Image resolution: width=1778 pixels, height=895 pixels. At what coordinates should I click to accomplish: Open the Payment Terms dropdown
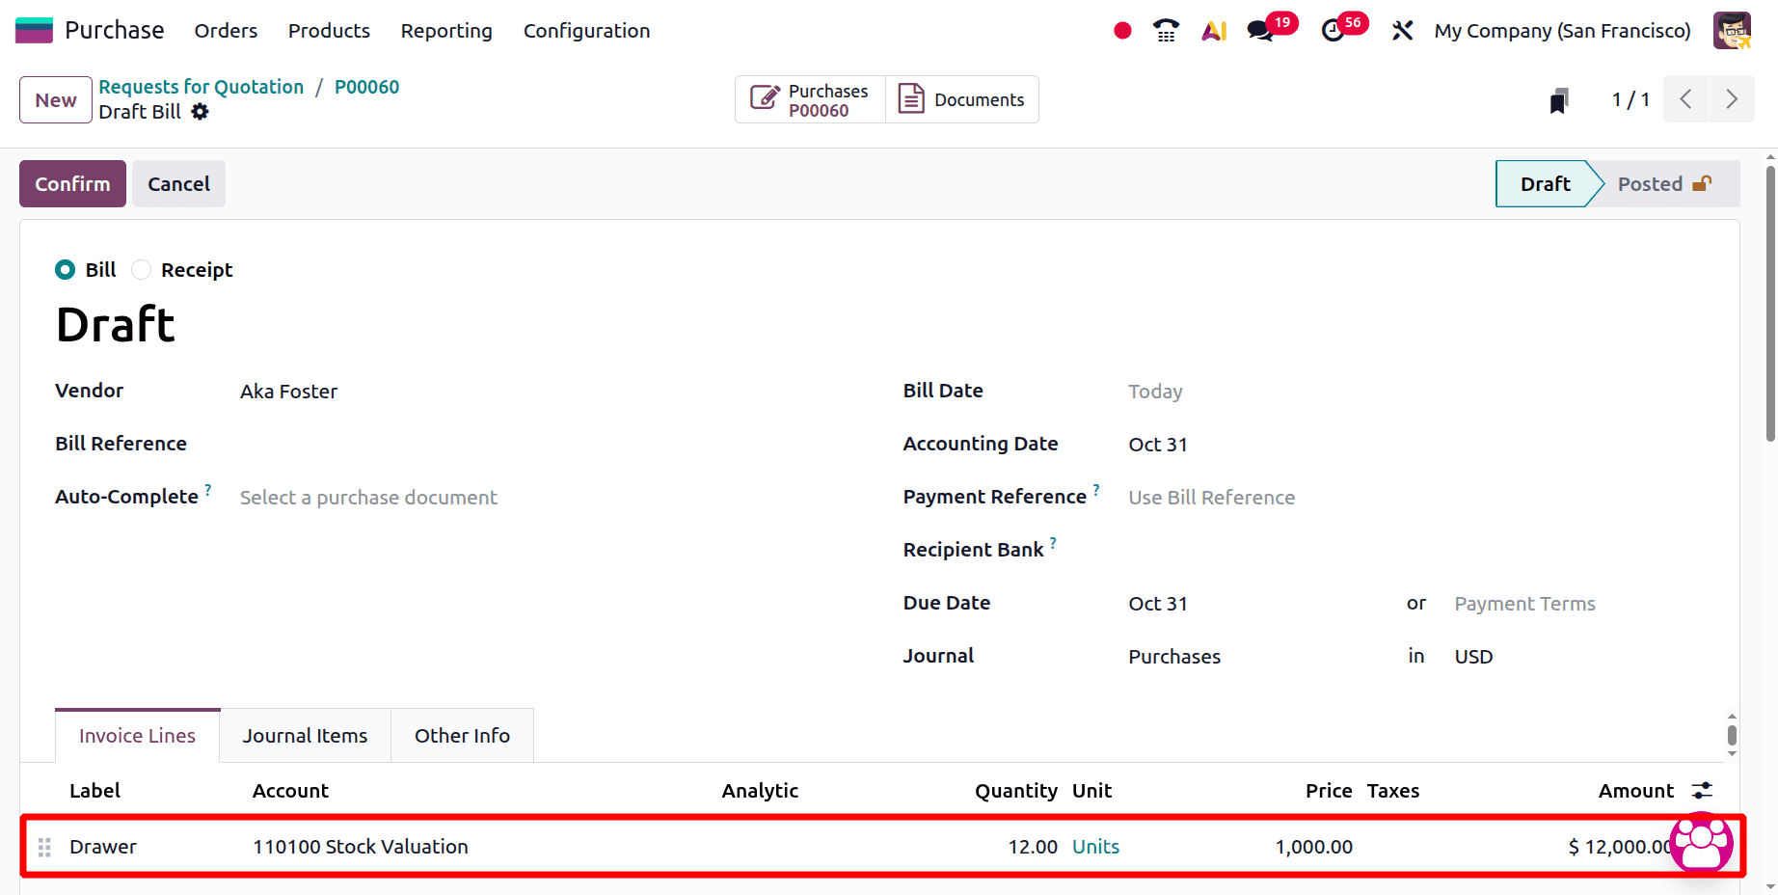tap(1524, 603)
